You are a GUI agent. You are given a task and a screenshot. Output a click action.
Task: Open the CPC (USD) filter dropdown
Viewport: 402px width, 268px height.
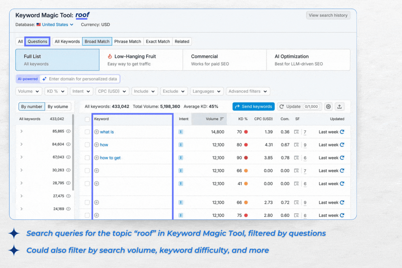(112, 91)
